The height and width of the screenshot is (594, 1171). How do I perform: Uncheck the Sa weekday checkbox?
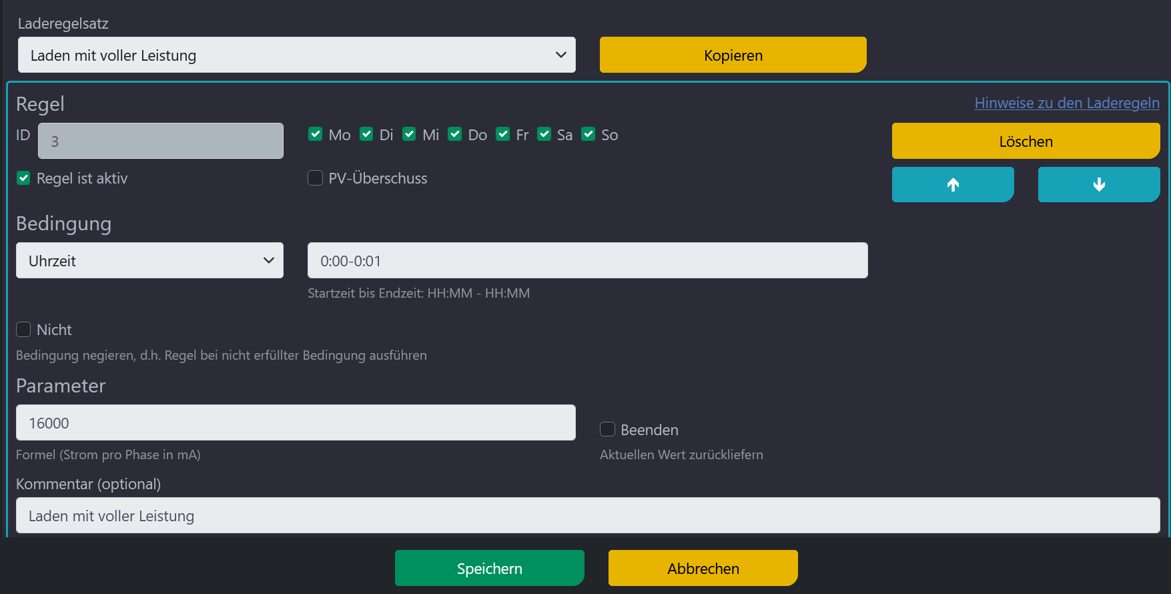pyautogui.click(x=544, y=134)
